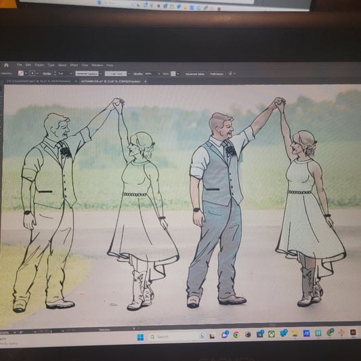Open the fill color swatch in control bar
The height and width of the screenshot is (361, 361).
21,73
